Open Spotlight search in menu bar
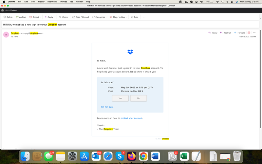This screenshot has width=262, height=164. tap(222, 2)
